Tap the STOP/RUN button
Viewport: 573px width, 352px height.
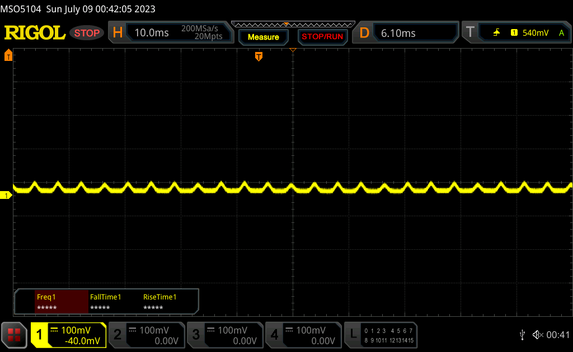pos(322,37)
